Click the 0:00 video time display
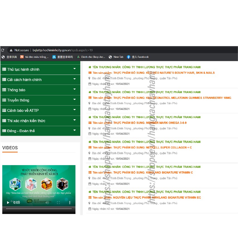Image resolution: width=238 pixels, height=238 pixels. 17,202
